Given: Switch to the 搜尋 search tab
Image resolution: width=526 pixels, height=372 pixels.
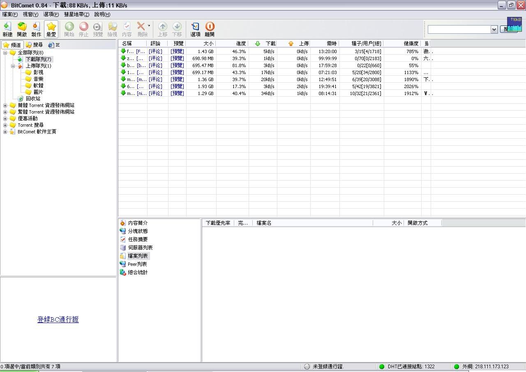Looking at the screenshot, I should click(x=35, y=45).
